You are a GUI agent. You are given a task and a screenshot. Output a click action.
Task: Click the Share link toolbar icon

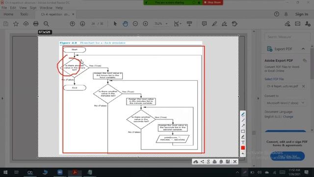tap(288, 24)
